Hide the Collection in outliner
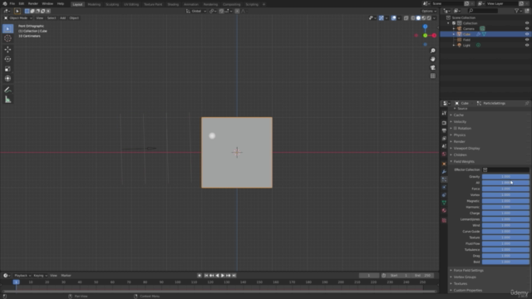 click(526, 23)
